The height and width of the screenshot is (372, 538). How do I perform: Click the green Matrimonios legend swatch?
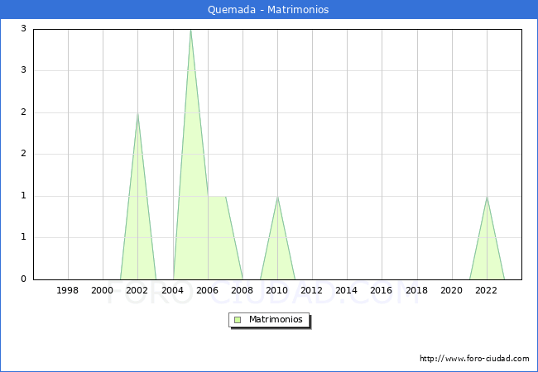pyautogui.click(x=238, y=320)
